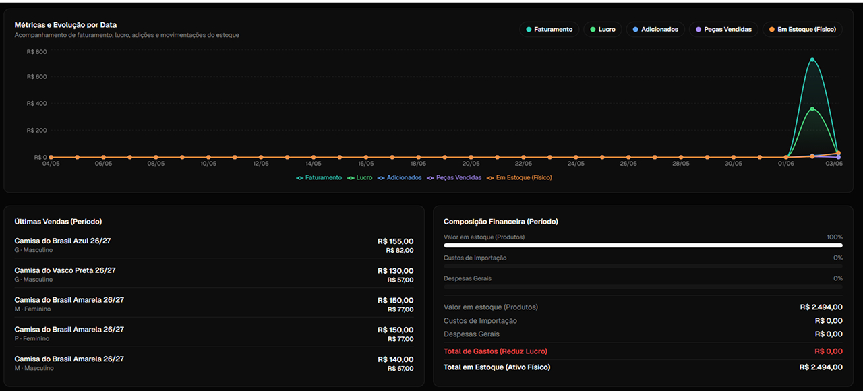863x391 pixels.
Task: Click the 100% stock percentage label
Action: point(835,237)
